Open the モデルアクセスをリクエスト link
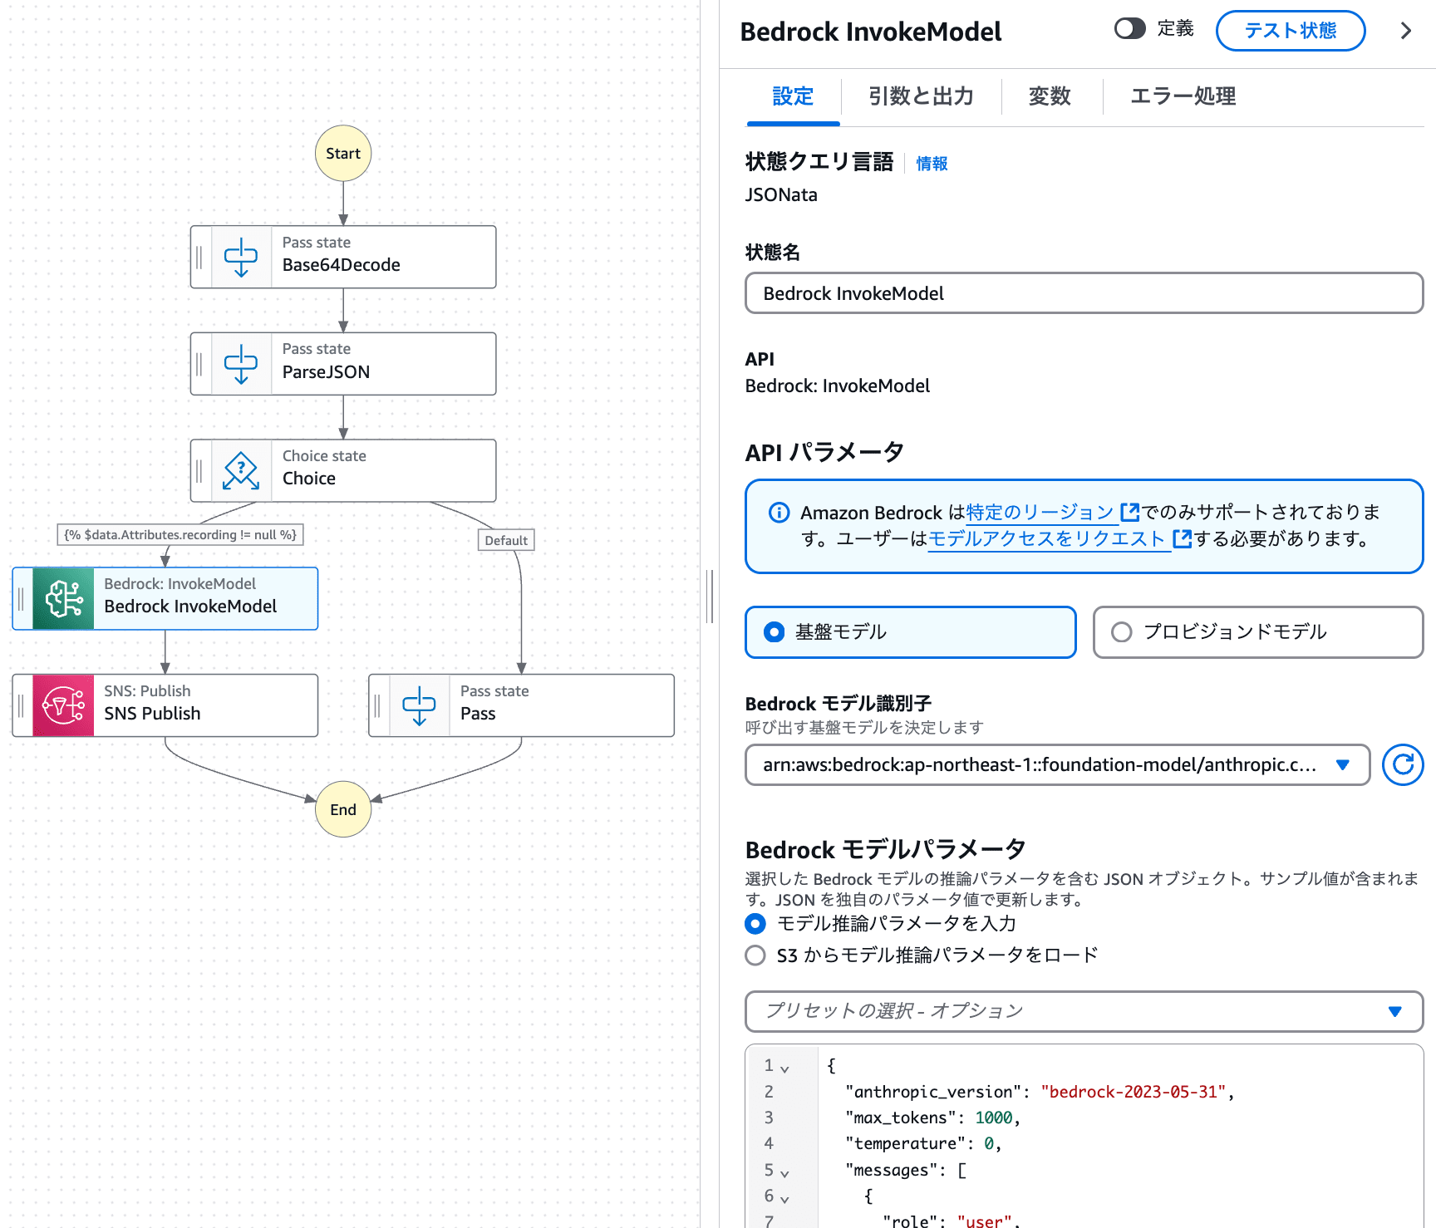 pyautogui.click(x=1047, y=538)
